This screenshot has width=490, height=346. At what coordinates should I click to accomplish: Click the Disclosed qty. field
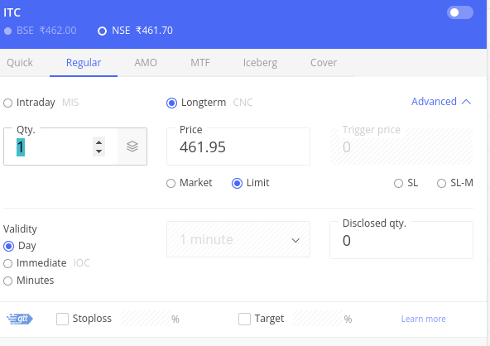[401, 240]
